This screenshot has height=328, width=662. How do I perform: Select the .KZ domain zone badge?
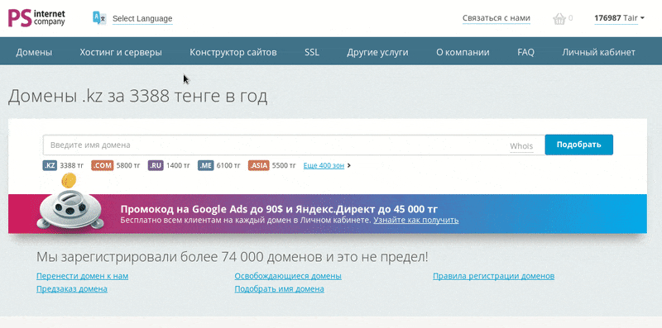coord(50,165)
